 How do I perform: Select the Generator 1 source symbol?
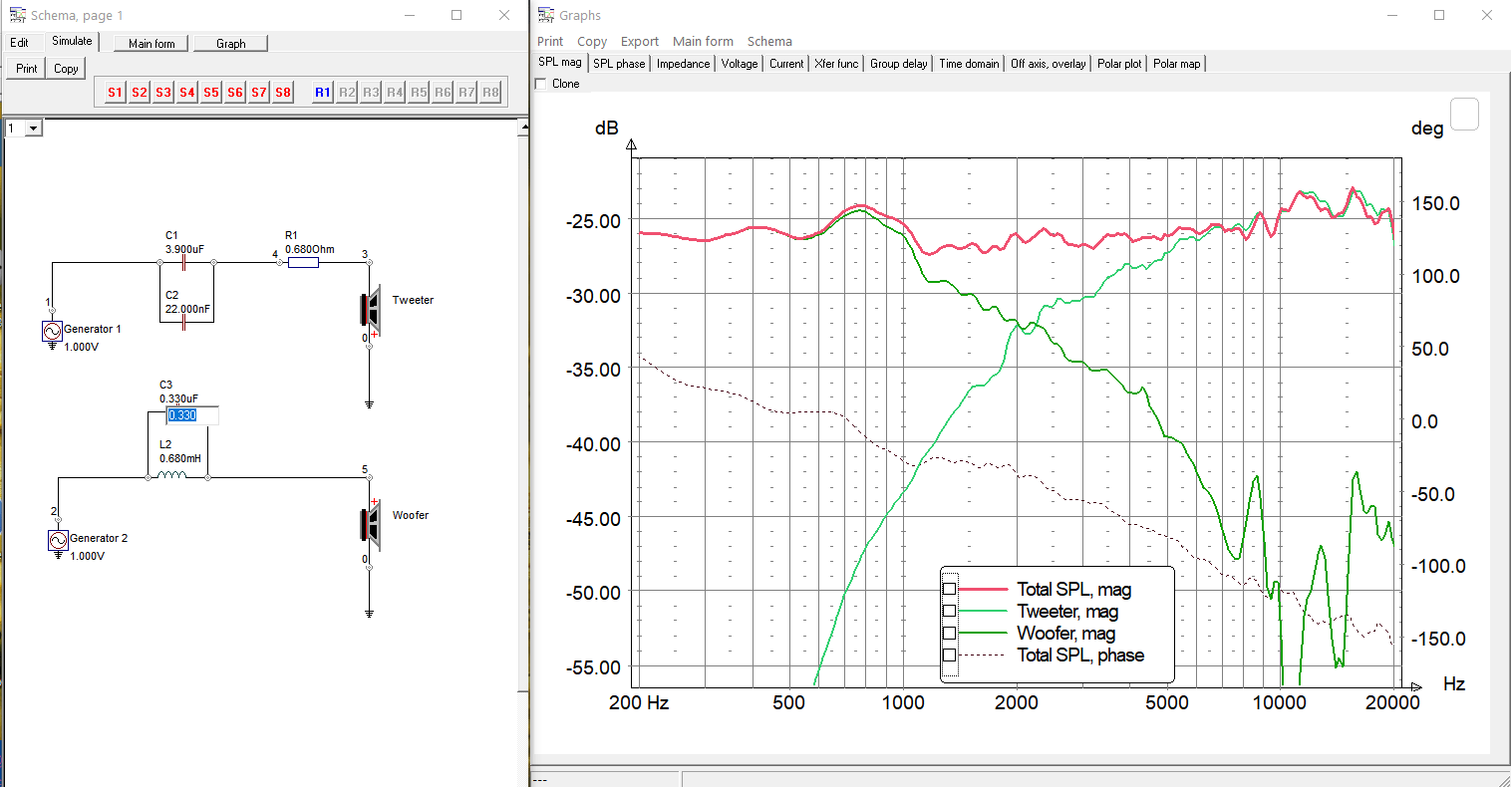tap(53, 332)
